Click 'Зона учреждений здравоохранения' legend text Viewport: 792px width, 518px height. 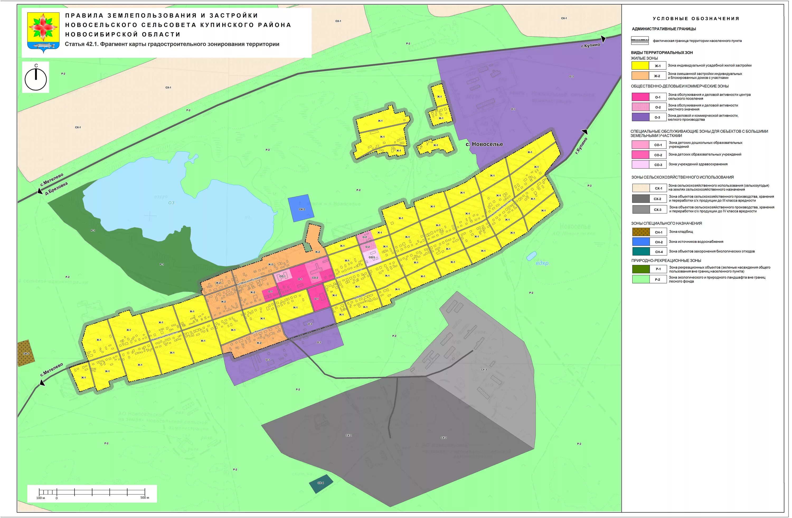[698, 164]
